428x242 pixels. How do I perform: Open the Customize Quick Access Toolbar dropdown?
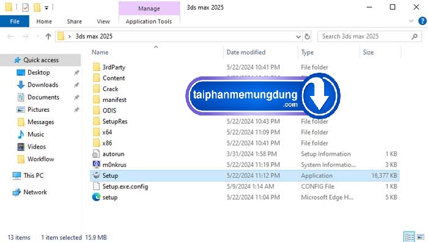46,8
